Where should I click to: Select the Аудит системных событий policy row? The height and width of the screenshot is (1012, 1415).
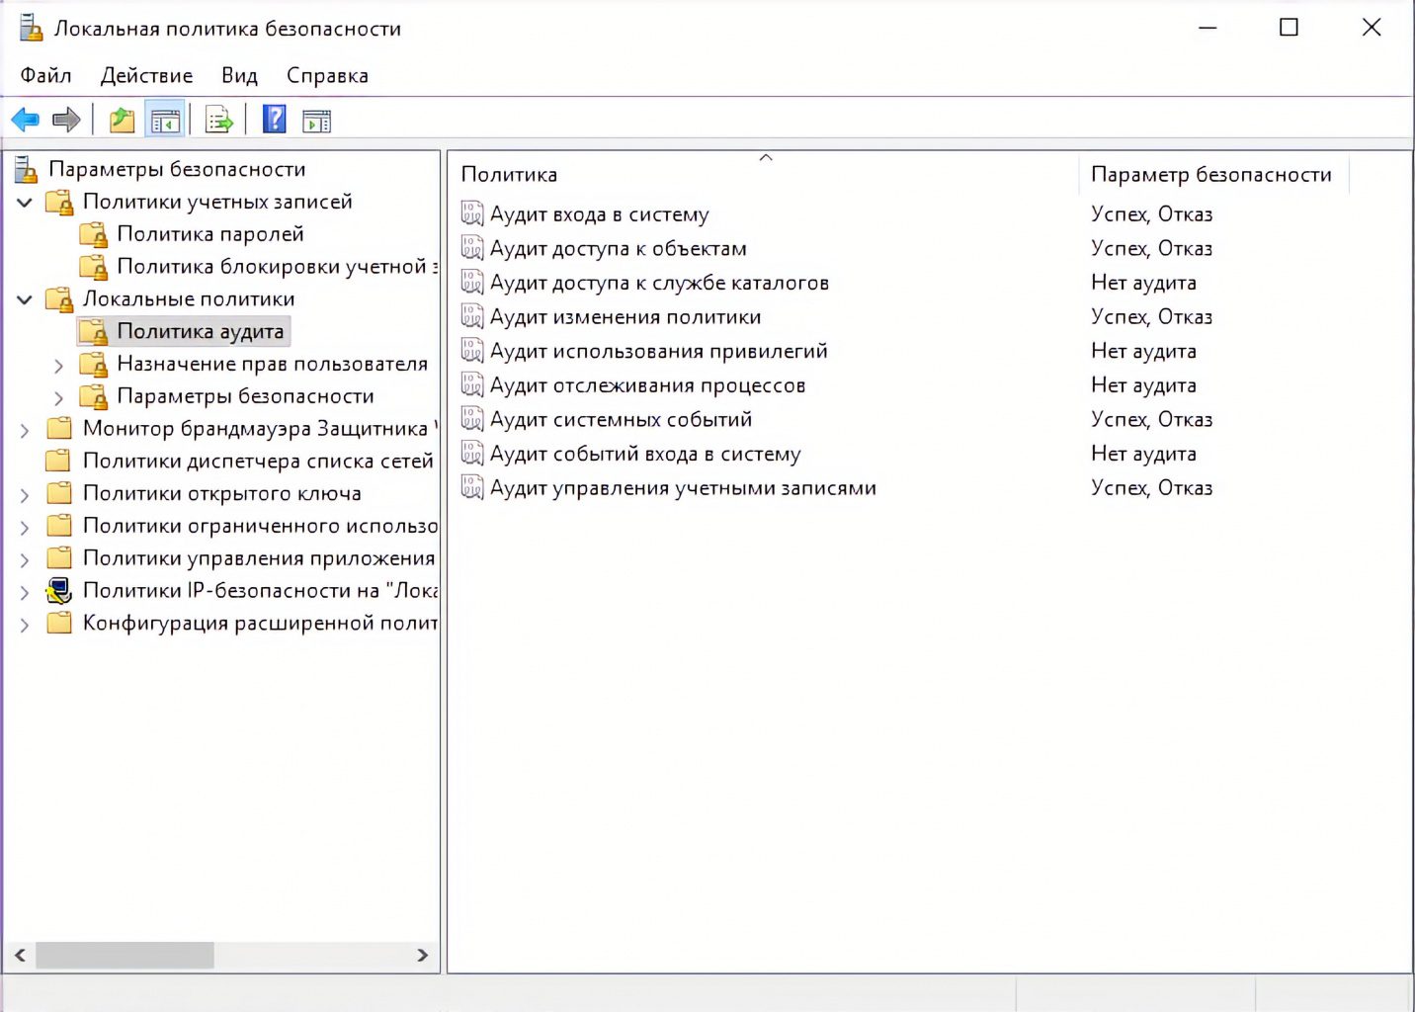pyautogui.click(x=621, y=420)
